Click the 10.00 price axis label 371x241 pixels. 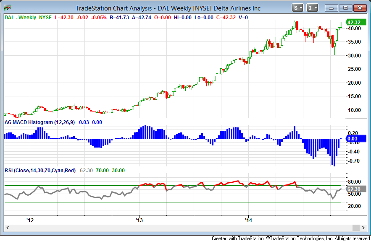tap(354, 110)
